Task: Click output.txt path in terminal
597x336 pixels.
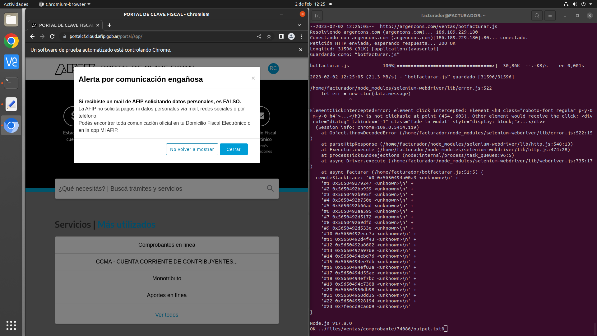Action: 381,329
